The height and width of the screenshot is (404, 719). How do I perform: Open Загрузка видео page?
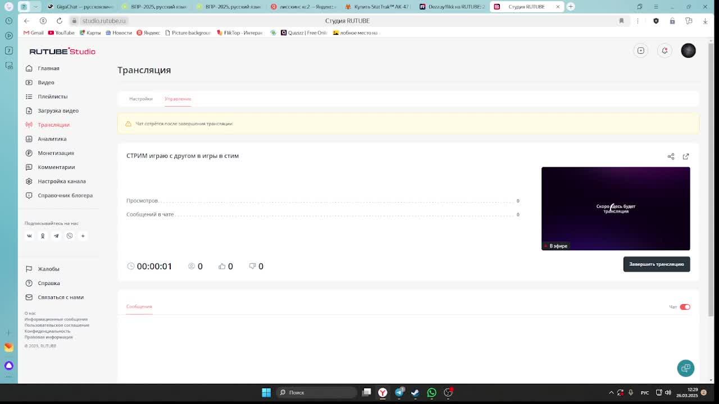pos(58,111)
